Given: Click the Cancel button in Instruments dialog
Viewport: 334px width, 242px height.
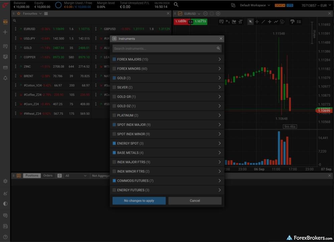Looking at the screenshot, I should pyautogui.click(x=195, y=201).
